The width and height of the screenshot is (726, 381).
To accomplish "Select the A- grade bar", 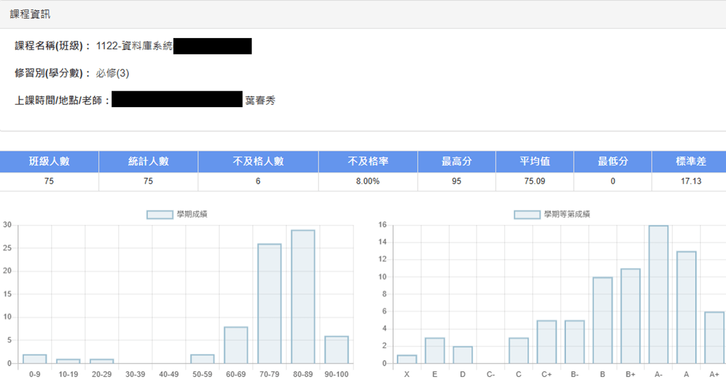I will 658,294.
